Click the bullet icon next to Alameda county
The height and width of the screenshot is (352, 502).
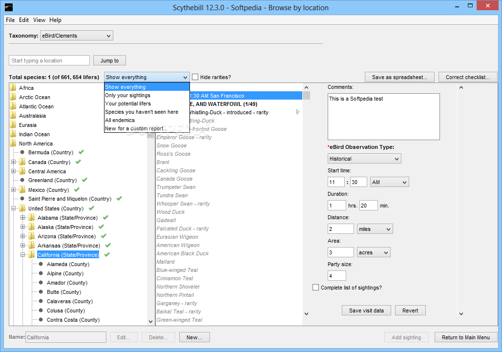pyautogui.click(x=41, y=264)
